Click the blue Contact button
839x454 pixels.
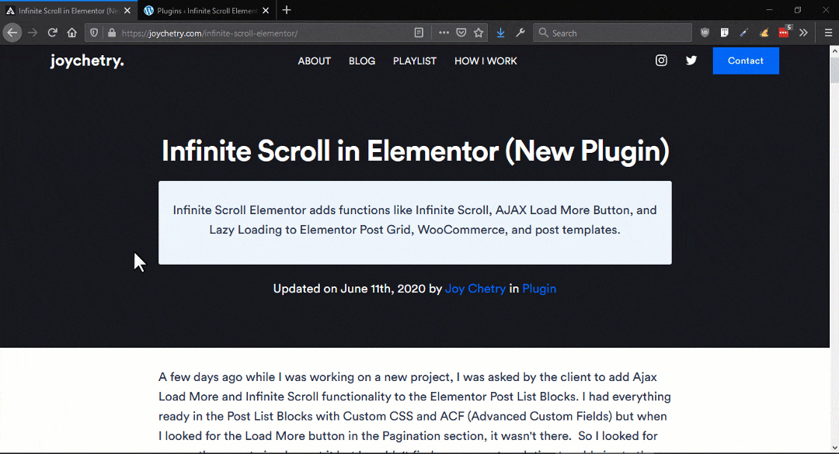pos(745,61)
